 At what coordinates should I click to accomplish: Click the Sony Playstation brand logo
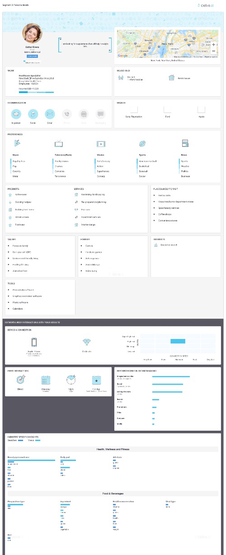click(x=134, y=109)
